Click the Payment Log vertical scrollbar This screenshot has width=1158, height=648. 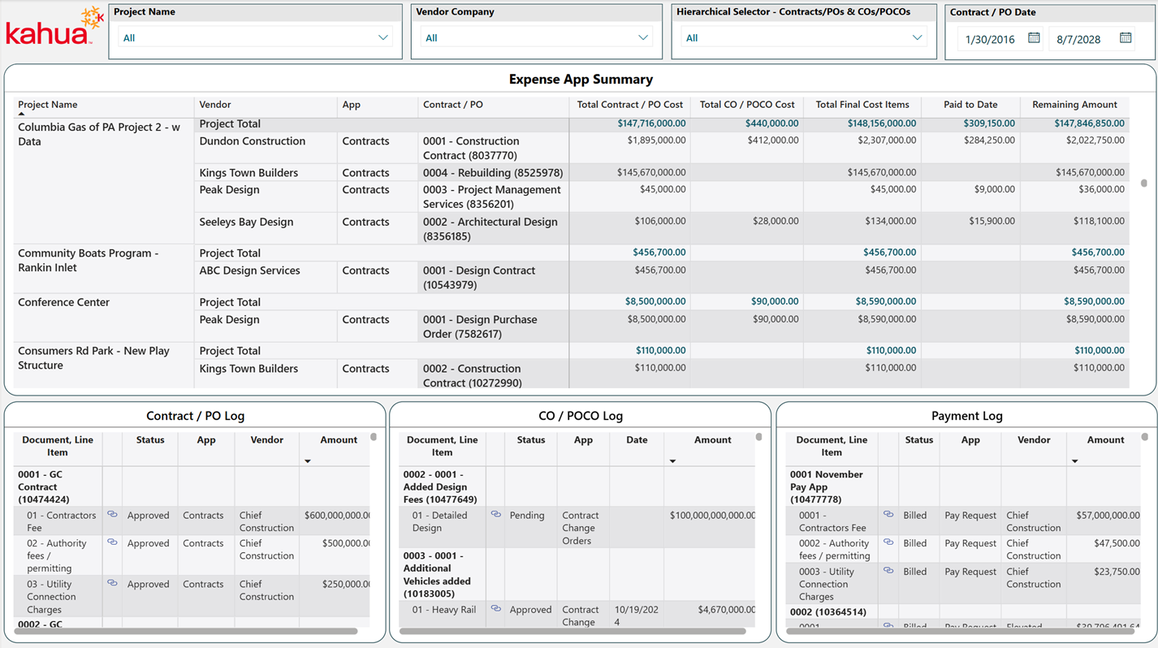point(1144,437)
